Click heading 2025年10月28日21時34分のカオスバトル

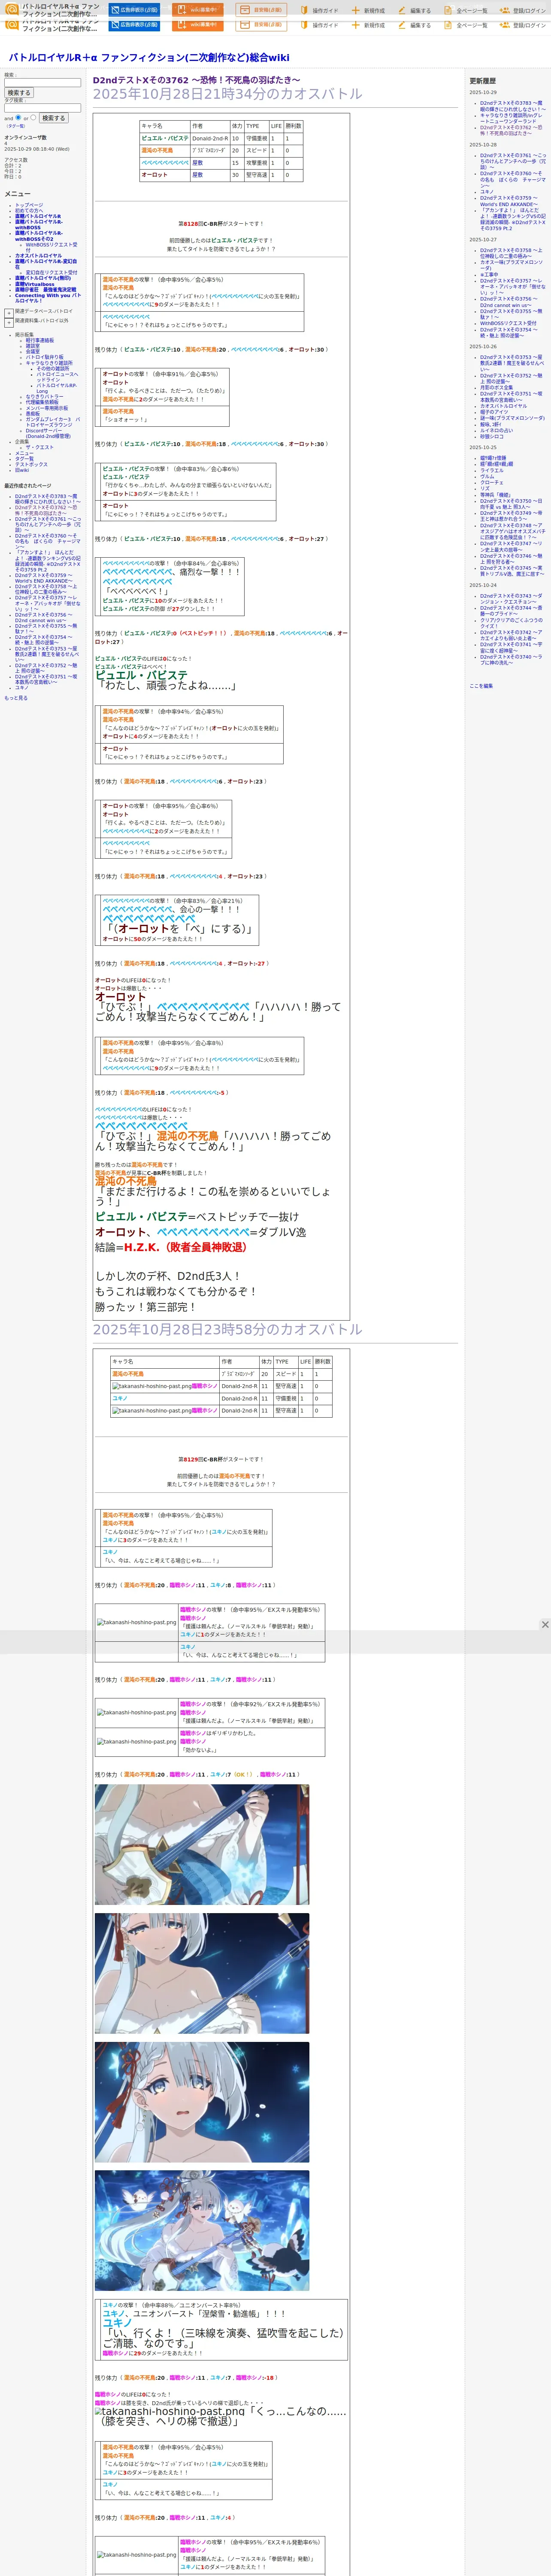pos(228,94)
